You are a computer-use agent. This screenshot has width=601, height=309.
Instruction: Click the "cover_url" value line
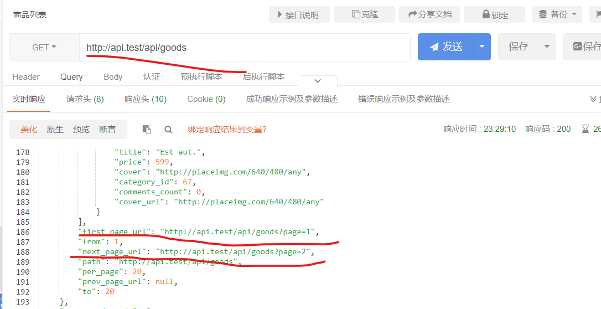(x=249, y=202)
